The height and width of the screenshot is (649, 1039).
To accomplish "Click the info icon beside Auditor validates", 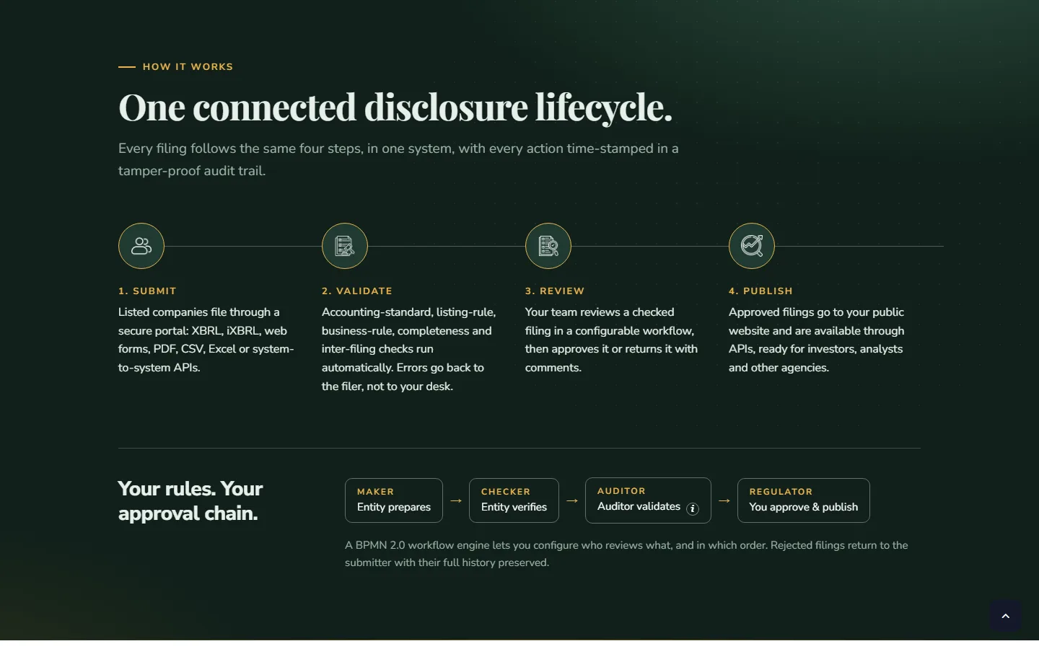I will 693,508.
